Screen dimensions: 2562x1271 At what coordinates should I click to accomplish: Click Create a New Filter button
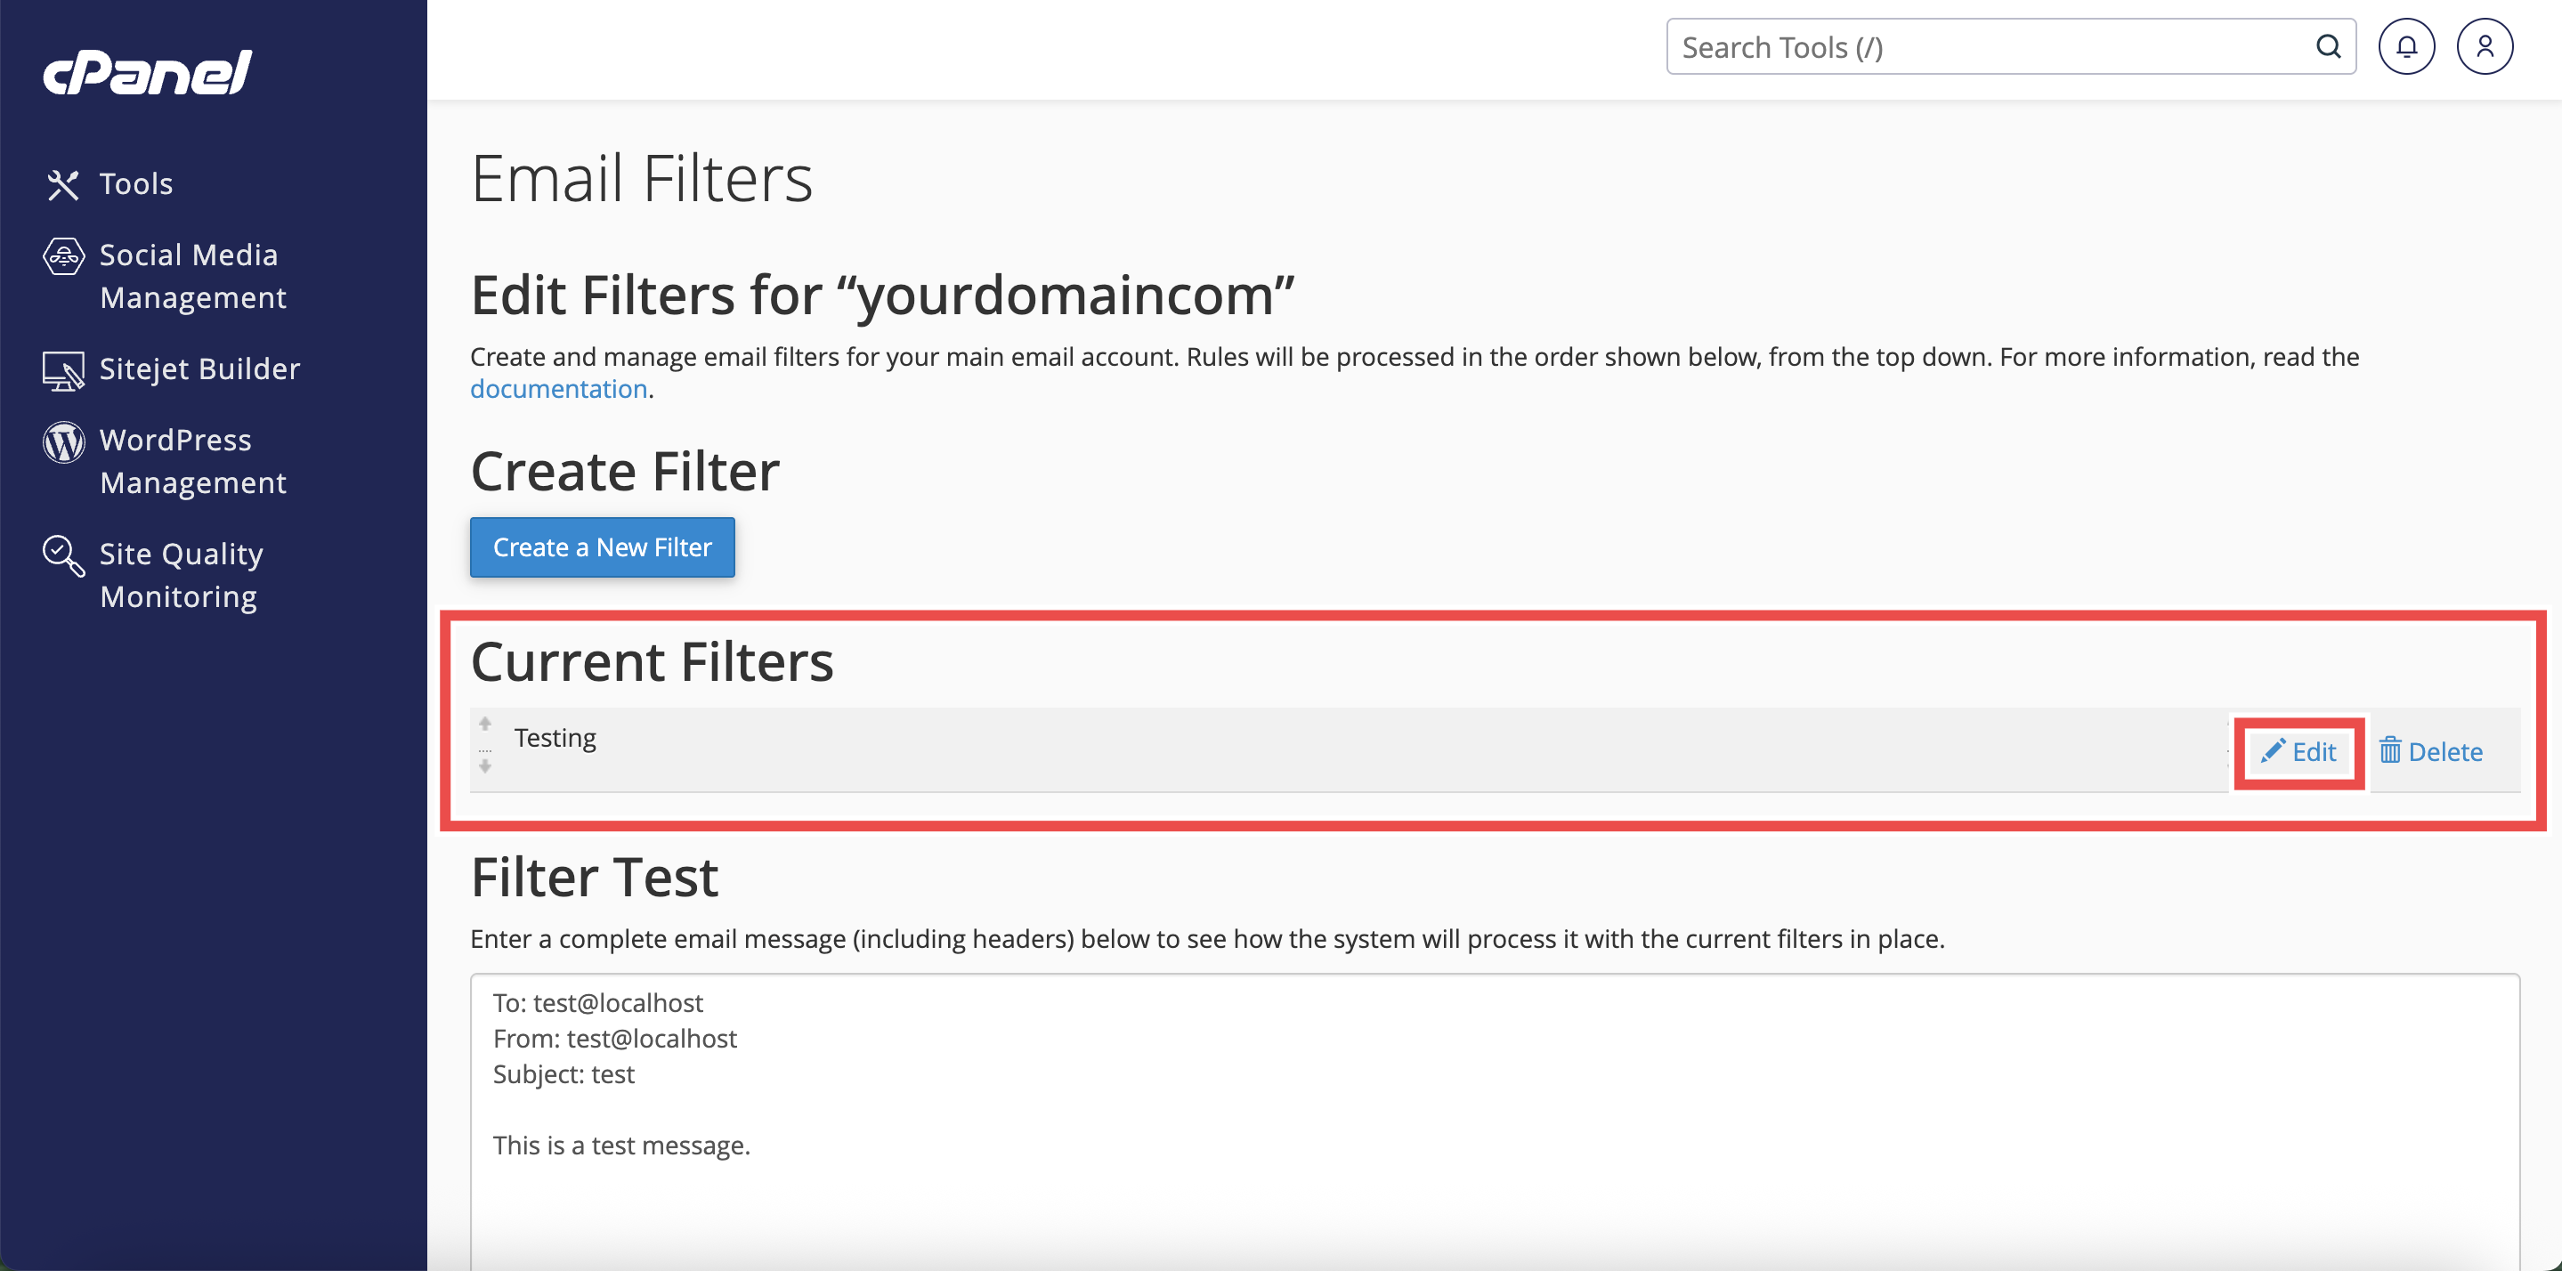[x=602, y=547]
